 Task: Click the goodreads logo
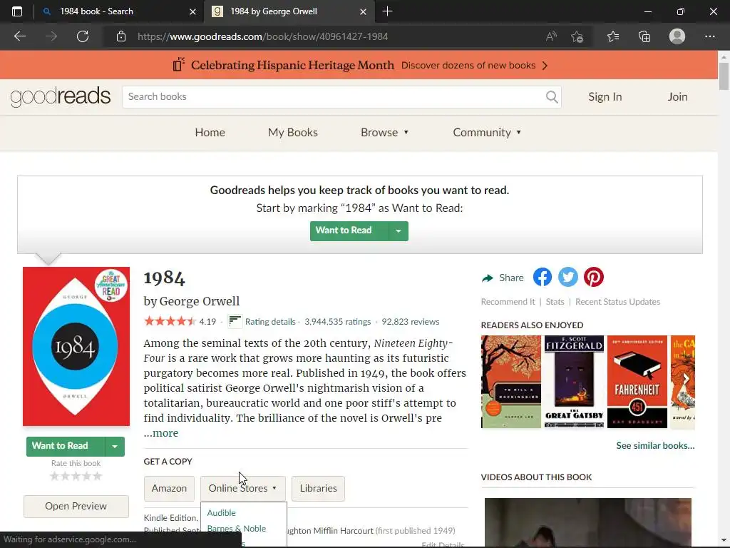coord(61,96)
